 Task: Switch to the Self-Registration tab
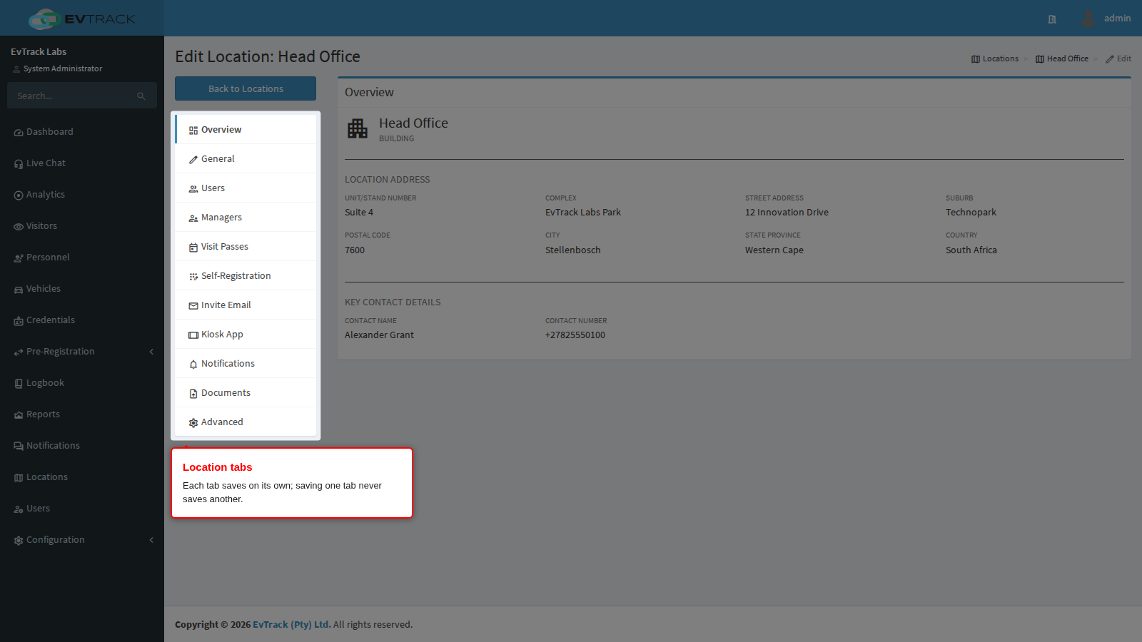pyautogui.click(x=246, y=276)
